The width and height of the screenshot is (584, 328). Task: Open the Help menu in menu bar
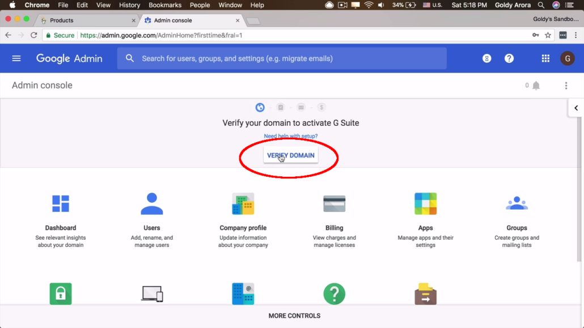257,5
